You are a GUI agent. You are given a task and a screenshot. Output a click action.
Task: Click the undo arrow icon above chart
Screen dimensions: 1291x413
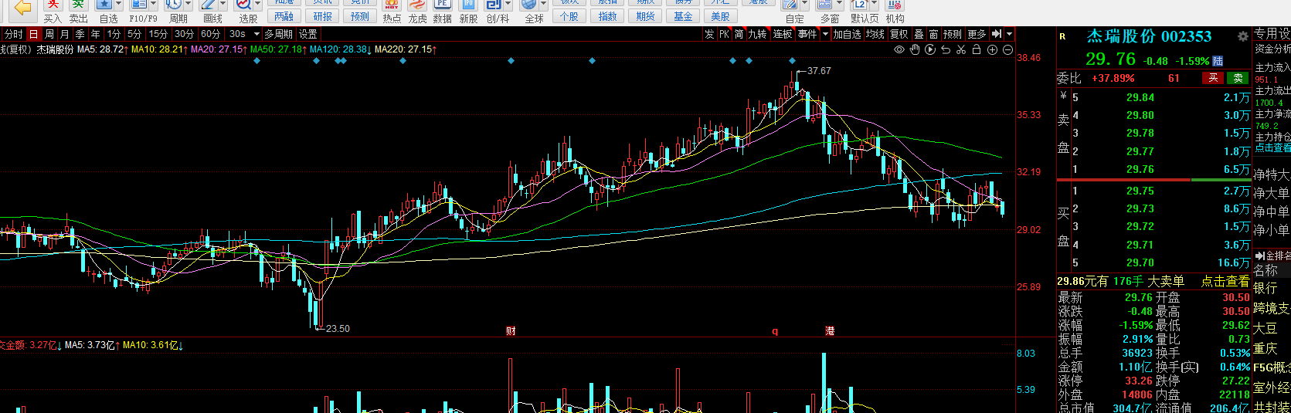pos(946,49)
